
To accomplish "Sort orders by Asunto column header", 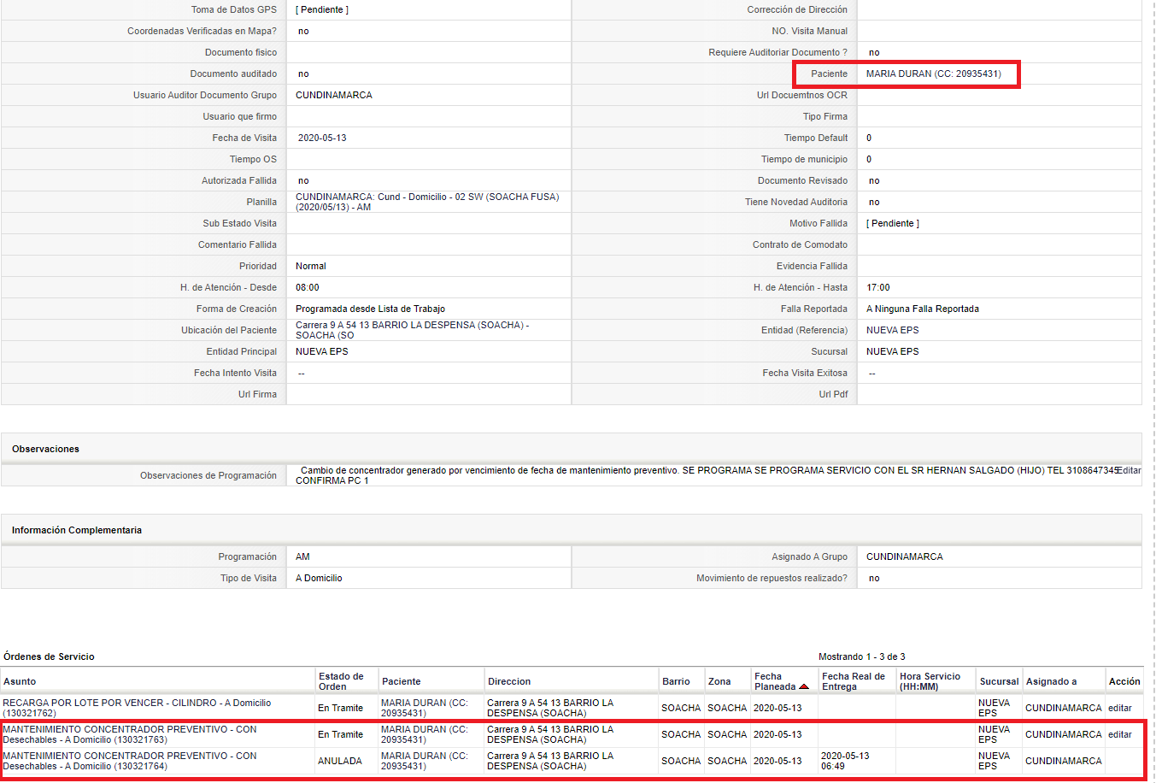I will tap(20, 681).
